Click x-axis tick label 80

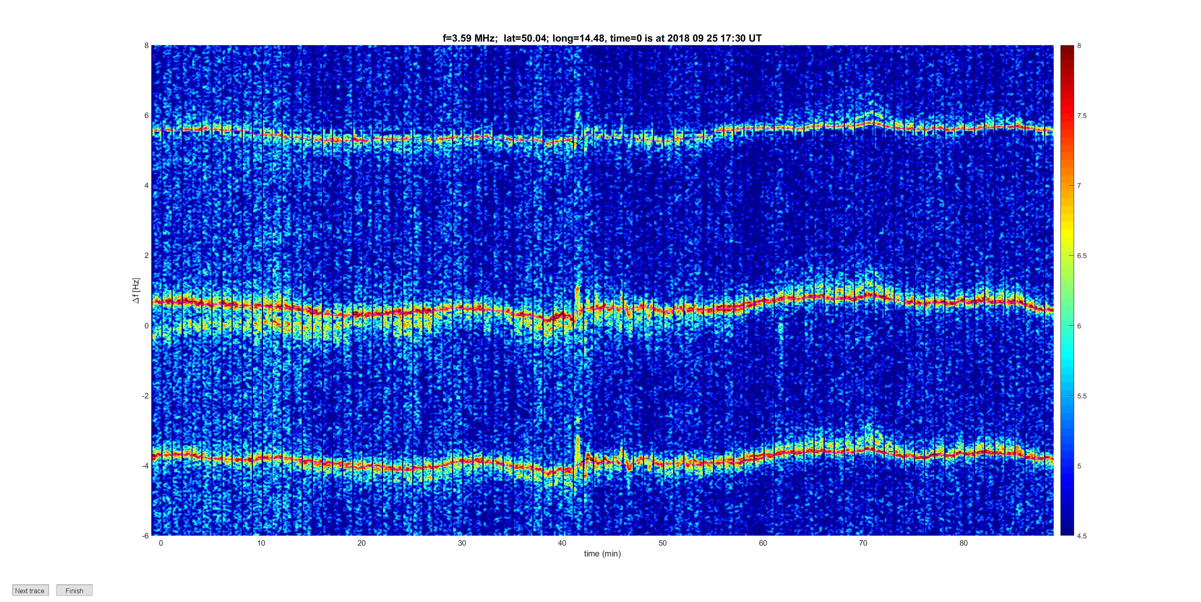click(964, 543)
